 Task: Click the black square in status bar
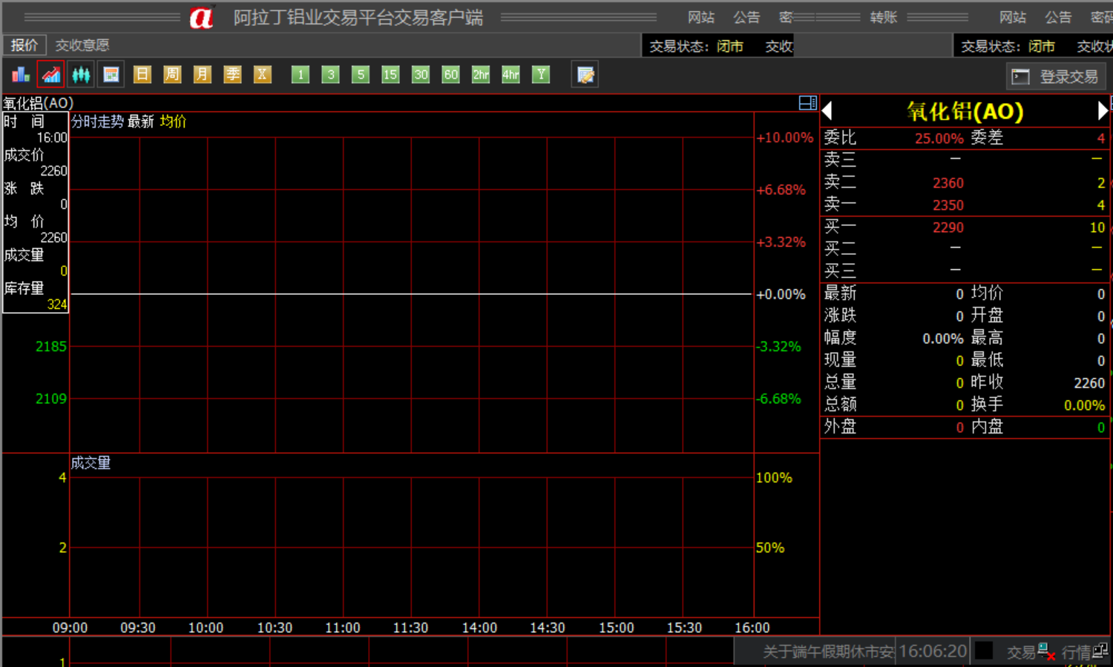pyautogui.click(x=984, y=651)
